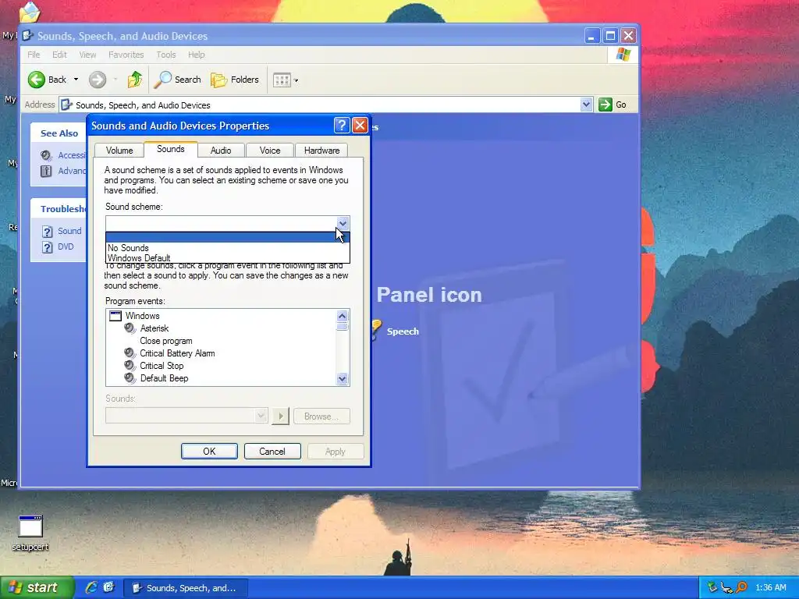
Task: Open the setupcert desktop icon
Action: click(x=30, y=533)
